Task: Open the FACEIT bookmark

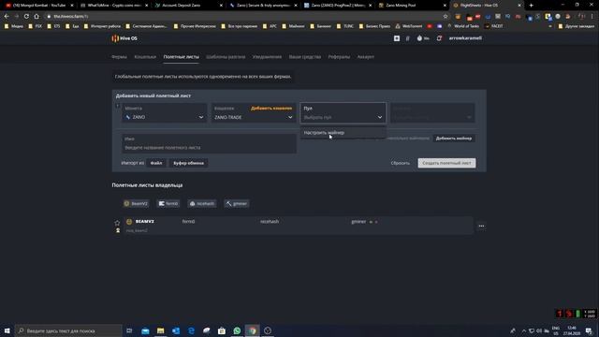Action: 493,26
